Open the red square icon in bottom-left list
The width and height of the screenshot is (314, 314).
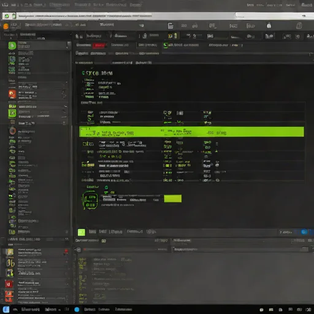pyautogui.click(x=9, y=284)
